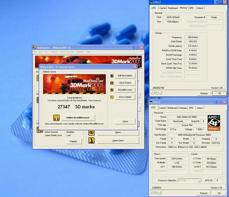
Task: Click the CAS# Latency 3.0 clocks value
Action: click(193, 46)
